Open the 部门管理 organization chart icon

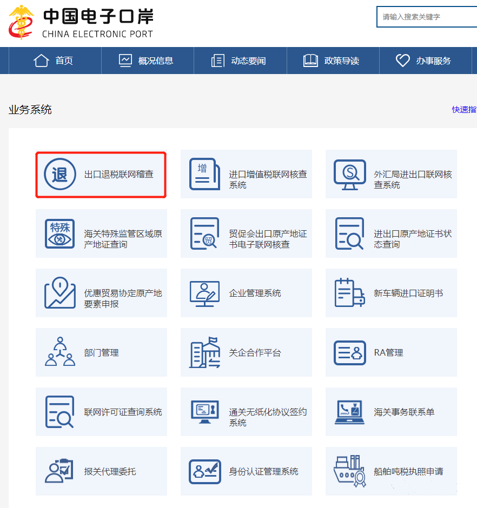(x=59, y=352)
